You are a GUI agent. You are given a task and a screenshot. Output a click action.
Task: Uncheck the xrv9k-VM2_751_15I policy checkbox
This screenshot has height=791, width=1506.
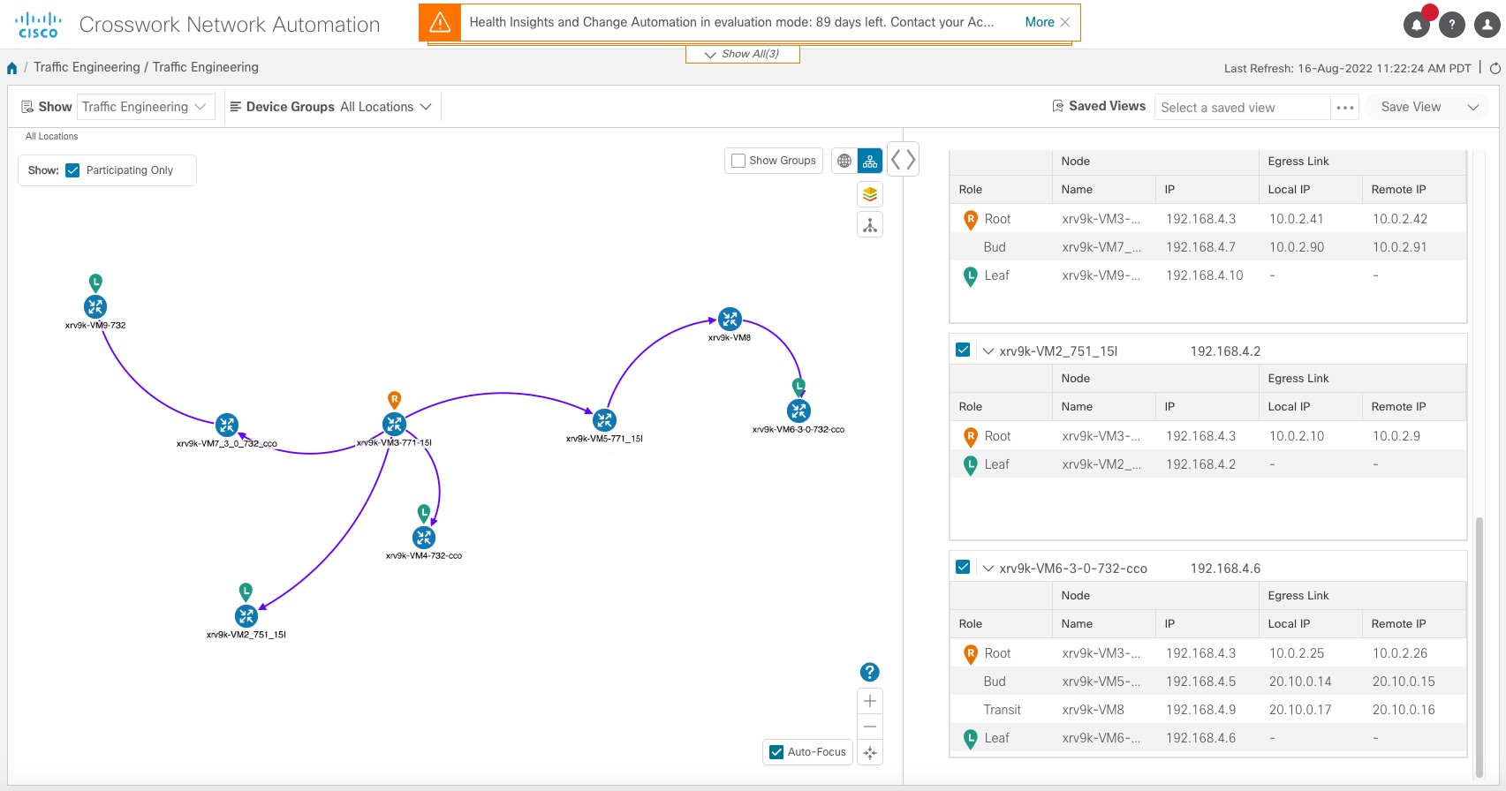[963, 350]
